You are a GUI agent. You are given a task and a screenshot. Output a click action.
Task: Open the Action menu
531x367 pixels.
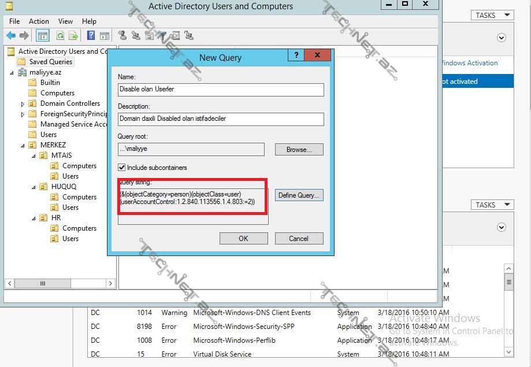(x=39, y=21)
